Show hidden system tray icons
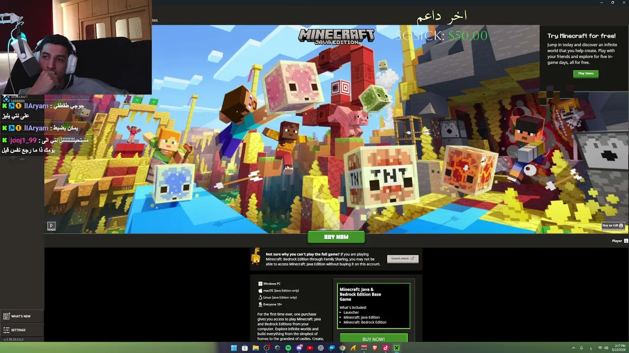 [573, 348]
